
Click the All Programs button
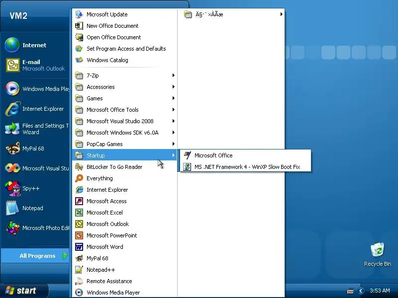click(35, 256)
